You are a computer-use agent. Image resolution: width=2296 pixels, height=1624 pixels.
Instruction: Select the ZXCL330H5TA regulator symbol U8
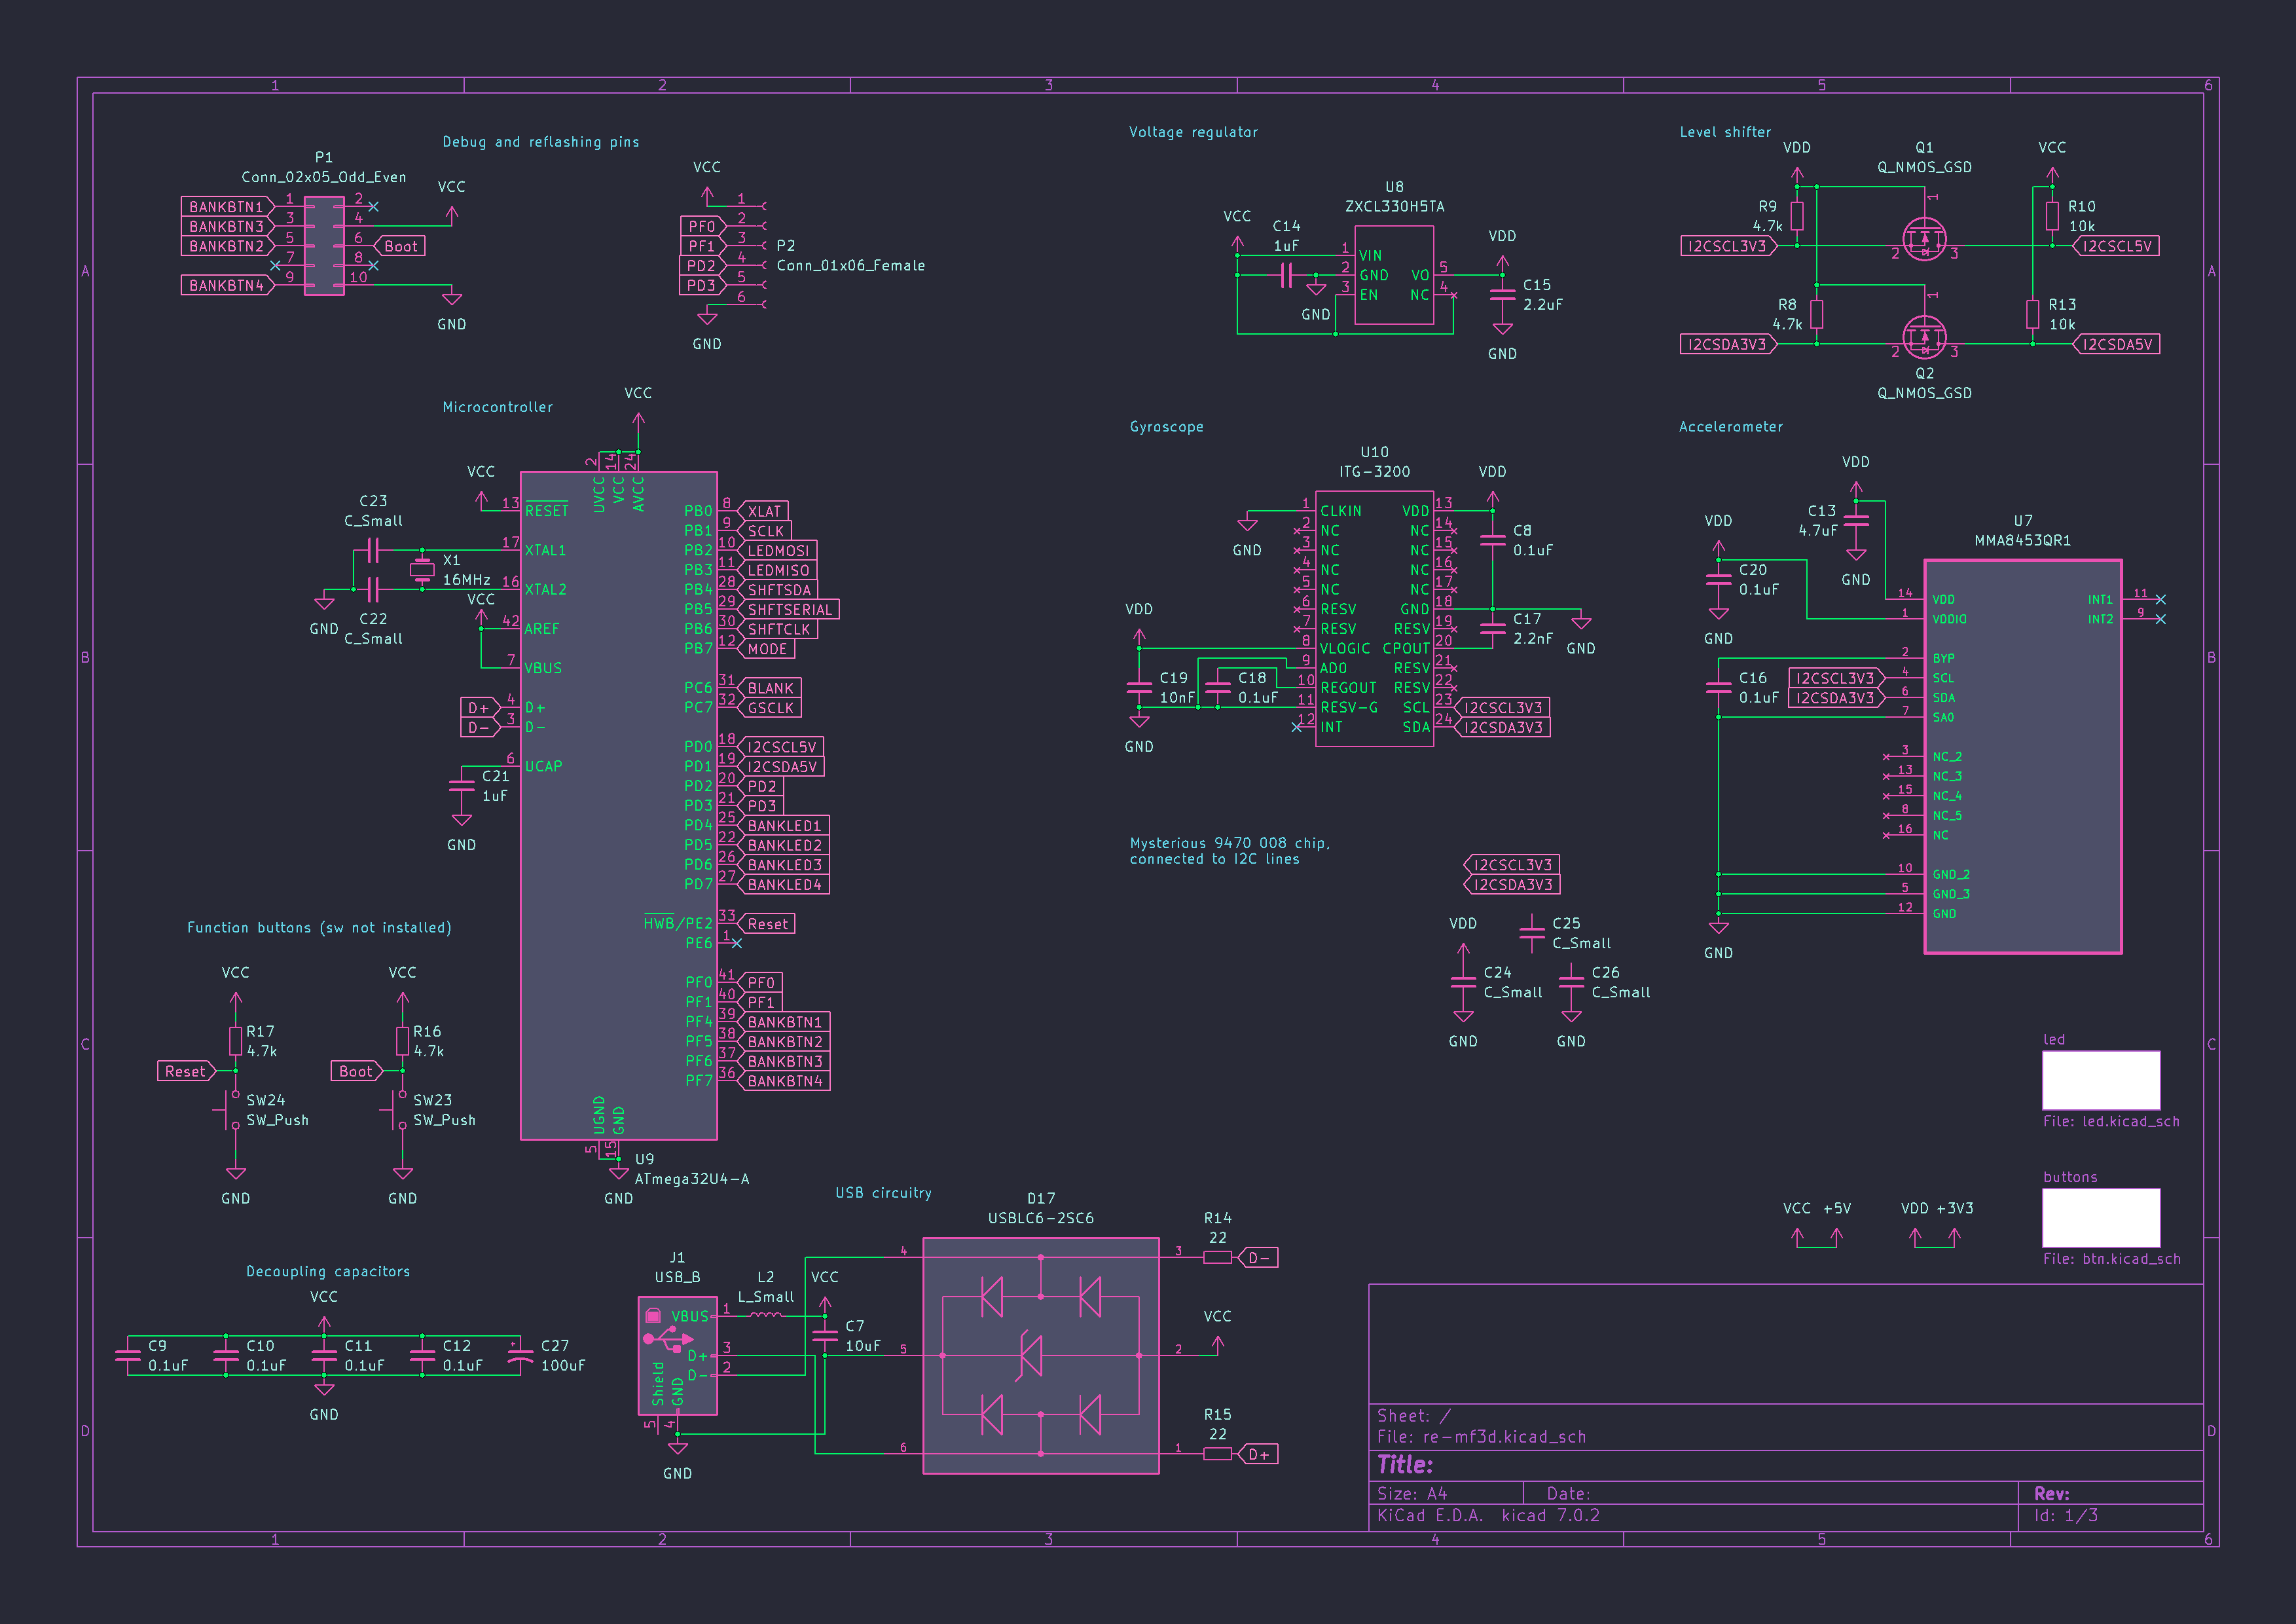[x=1394, y=275]
